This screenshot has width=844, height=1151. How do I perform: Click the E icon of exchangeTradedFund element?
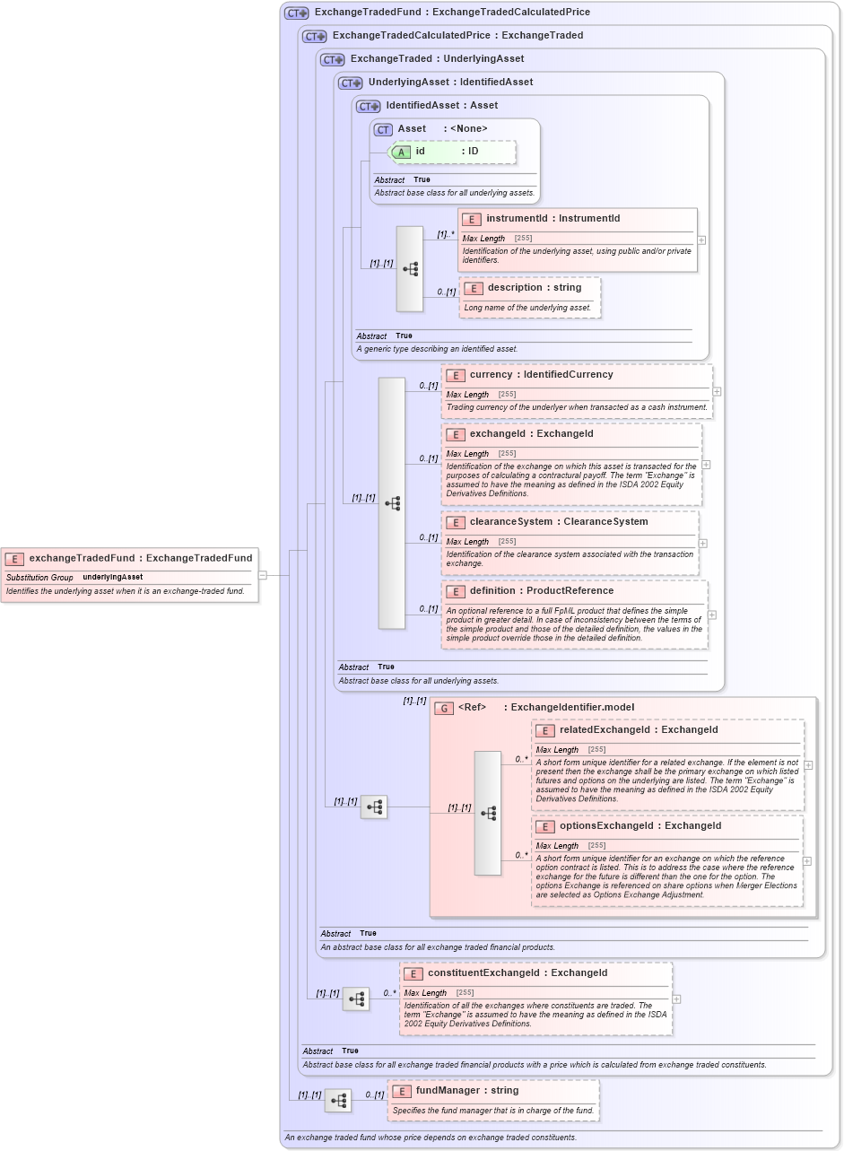[x=15, y=559]
